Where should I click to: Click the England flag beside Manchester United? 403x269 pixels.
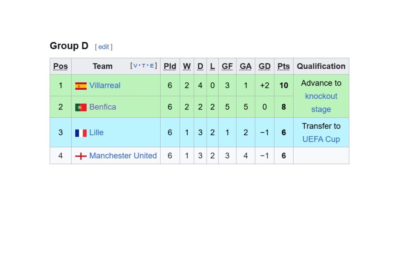(80, 156)
